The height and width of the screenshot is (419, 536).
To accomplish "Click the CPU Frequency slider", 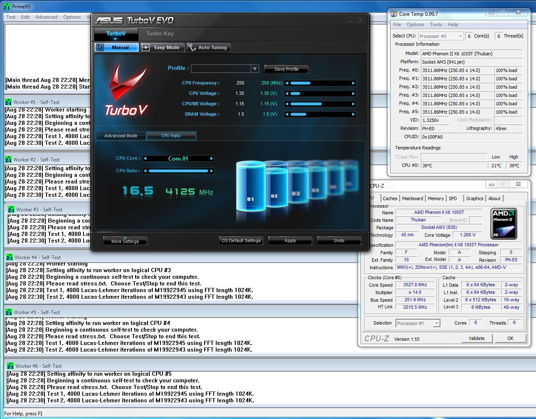I will pyautogui.click(x=320, y=83).
